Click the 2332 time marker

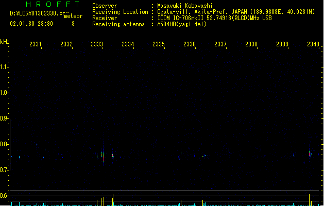point(66,44)
